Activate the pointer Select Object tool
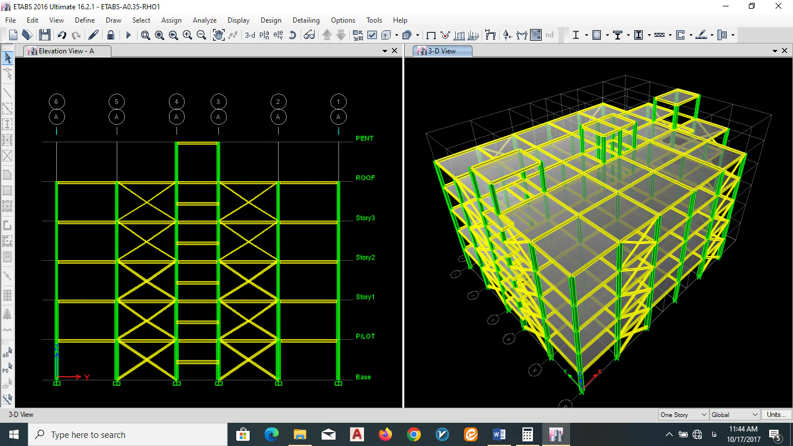793x446 pixels. point(8,57)
